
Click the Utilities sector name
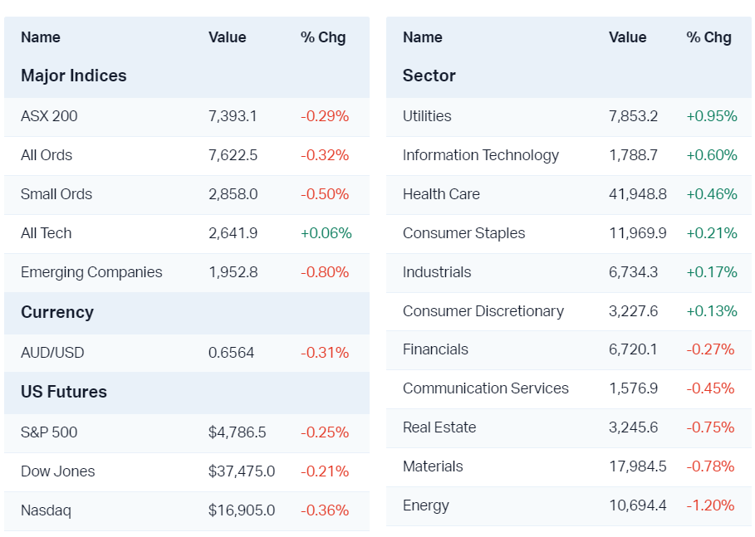(427, 116)
